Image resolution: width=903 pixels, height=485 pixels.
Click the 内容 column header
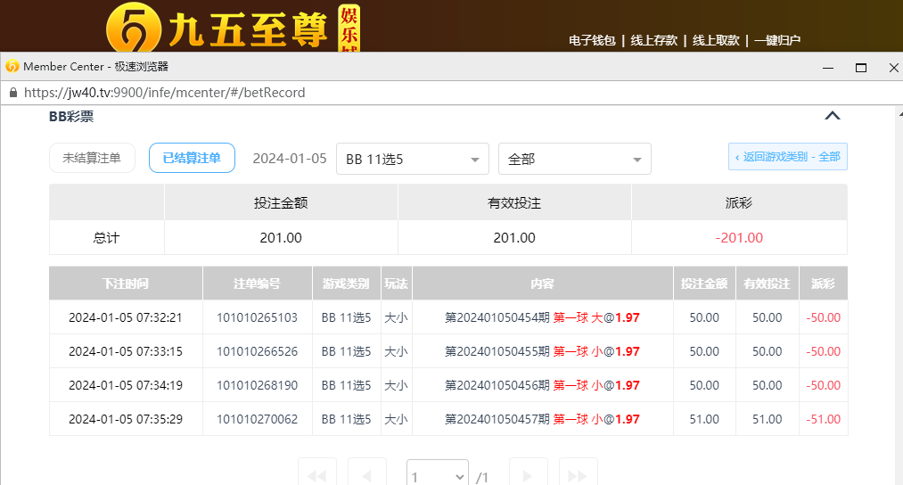point(543,284)
